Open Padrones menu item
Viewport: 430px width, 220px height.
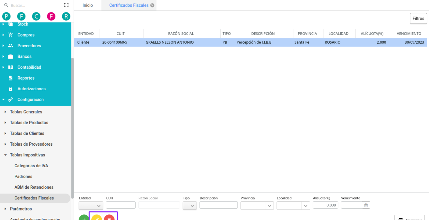pyautogui.click(x=23, y=176)
